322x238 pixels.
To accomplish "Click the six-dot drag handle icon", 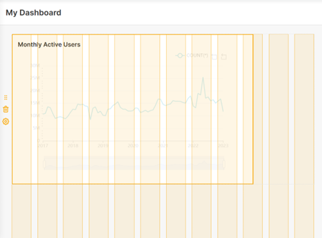I will coord(6,97).
